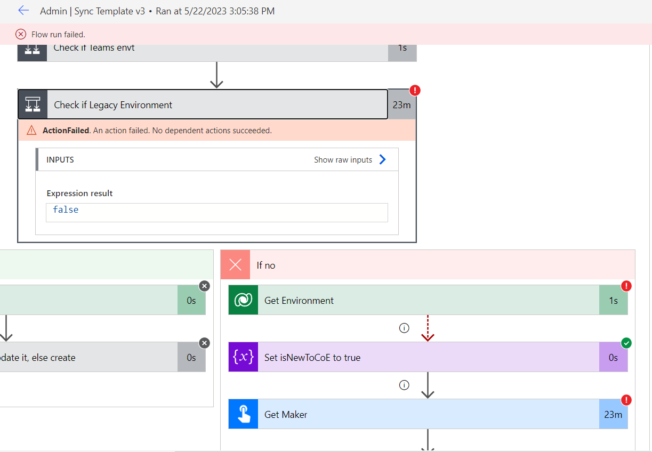
Task: Click the condition icon on Check if Legacy Environment
Action: click(x=33, y=104)
